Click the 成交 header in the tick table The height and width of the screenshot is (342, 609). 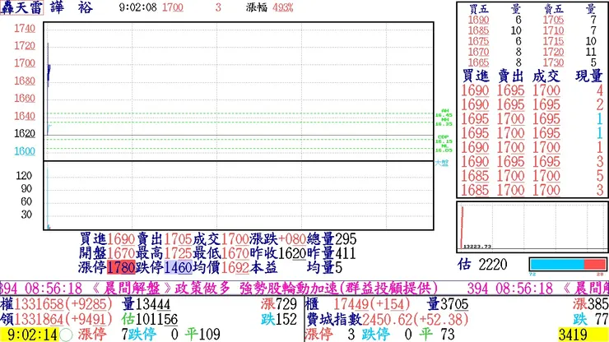tap(546, 76)
